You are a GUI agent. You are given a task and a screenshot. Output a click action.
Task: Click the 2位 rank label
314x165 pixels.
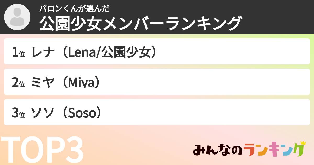pos(18,83)
